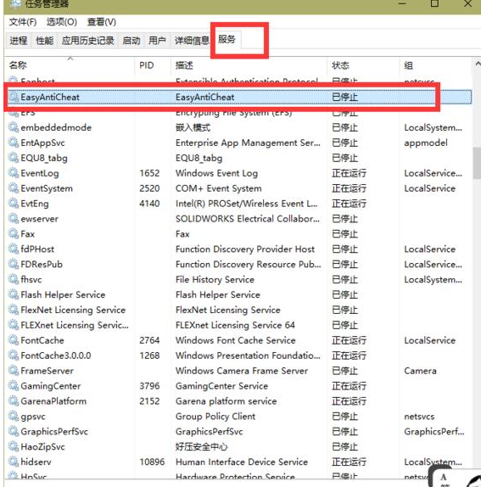This screenshot has width=481, height=487.
Task: Click the 'Camera' group cell
Action: coord(420,371)
